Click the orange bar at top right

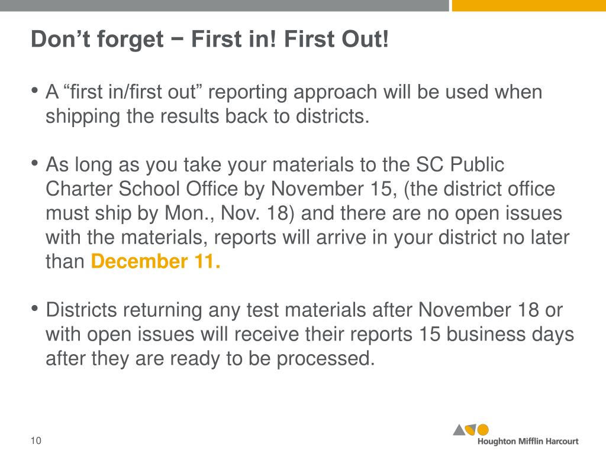528,5
